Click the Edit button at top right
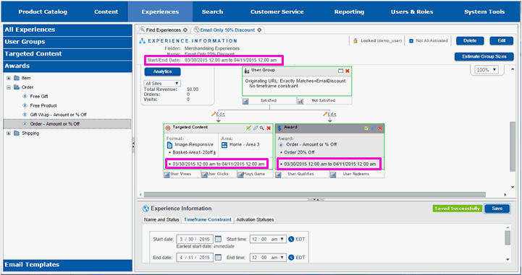This screenshot has width=522, height=275. point(501,41)
